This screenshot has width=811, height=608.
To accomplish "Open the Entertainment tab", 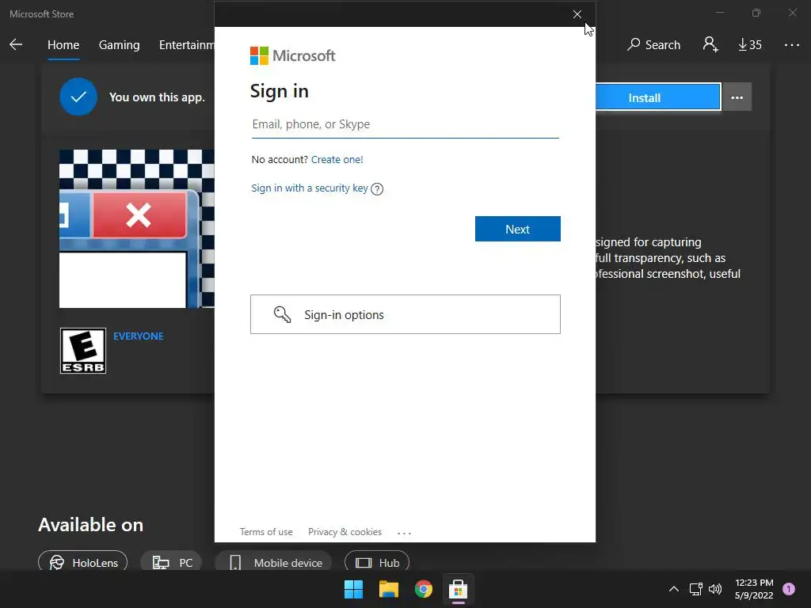I will 187,45.
